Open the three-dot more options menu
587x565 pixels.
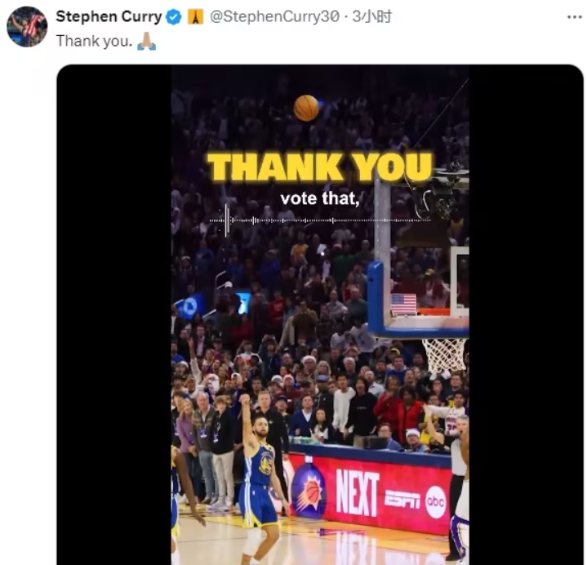tap(574, 17)
